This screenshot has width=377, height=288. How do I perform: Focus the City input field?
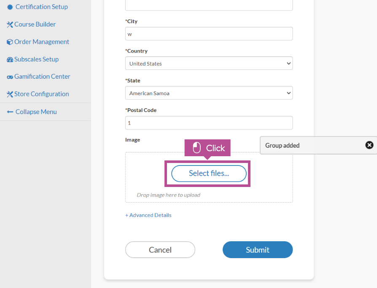tap(209, 34)
